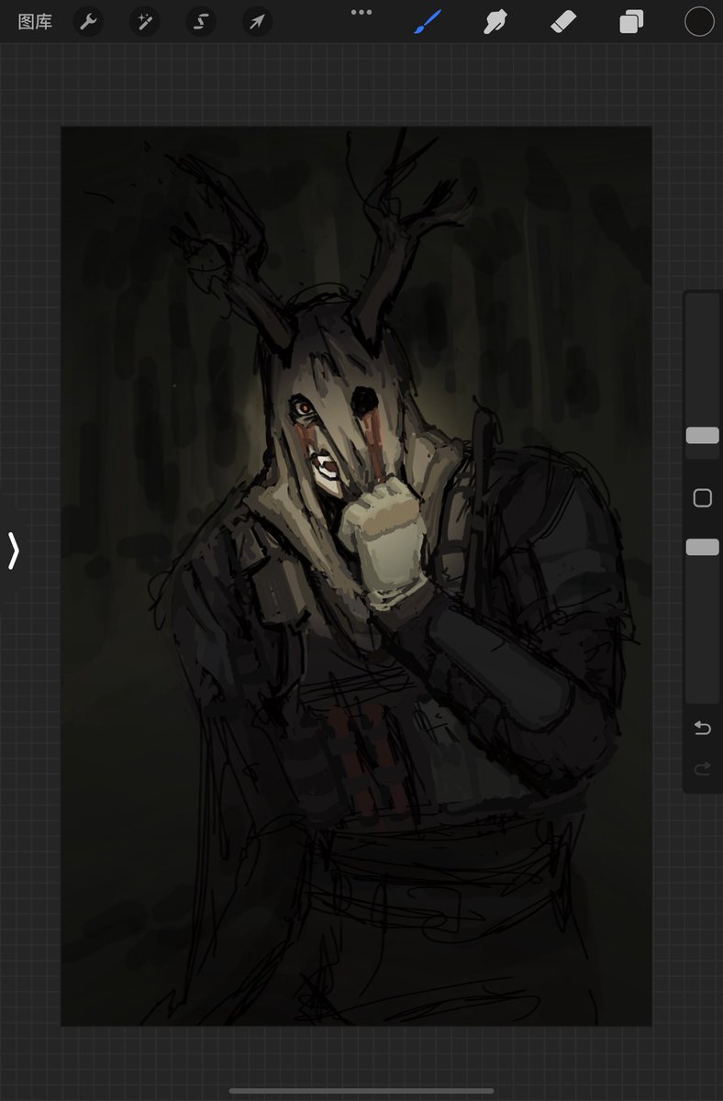
Task: Activate the Transform arrow tool
Action: point(257,21)
